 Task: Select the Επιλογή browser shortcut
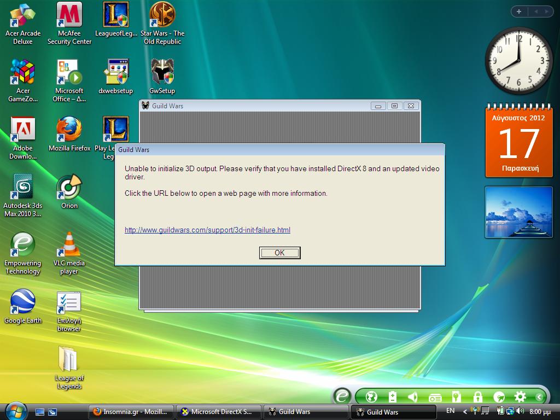pyautogui.click(x=69, y=311)
